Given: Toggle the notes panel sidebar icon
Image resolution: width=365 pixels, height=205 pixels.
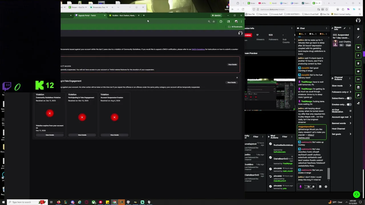Looking at the screenshot, I should click(x=358, y=63).
